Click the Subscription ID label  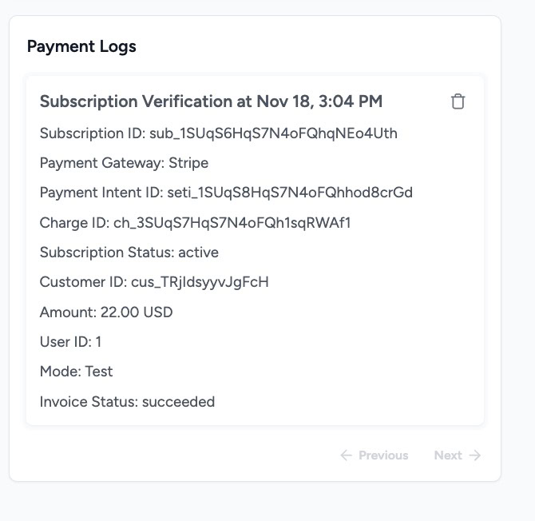(x=92, y=133)
